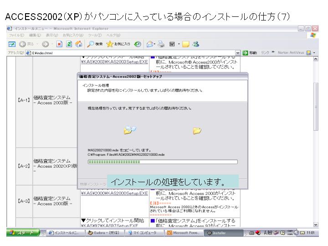Click the KAS2003Setup.EXE link
The height and width of the screenshot is (246, 328).
114,61
